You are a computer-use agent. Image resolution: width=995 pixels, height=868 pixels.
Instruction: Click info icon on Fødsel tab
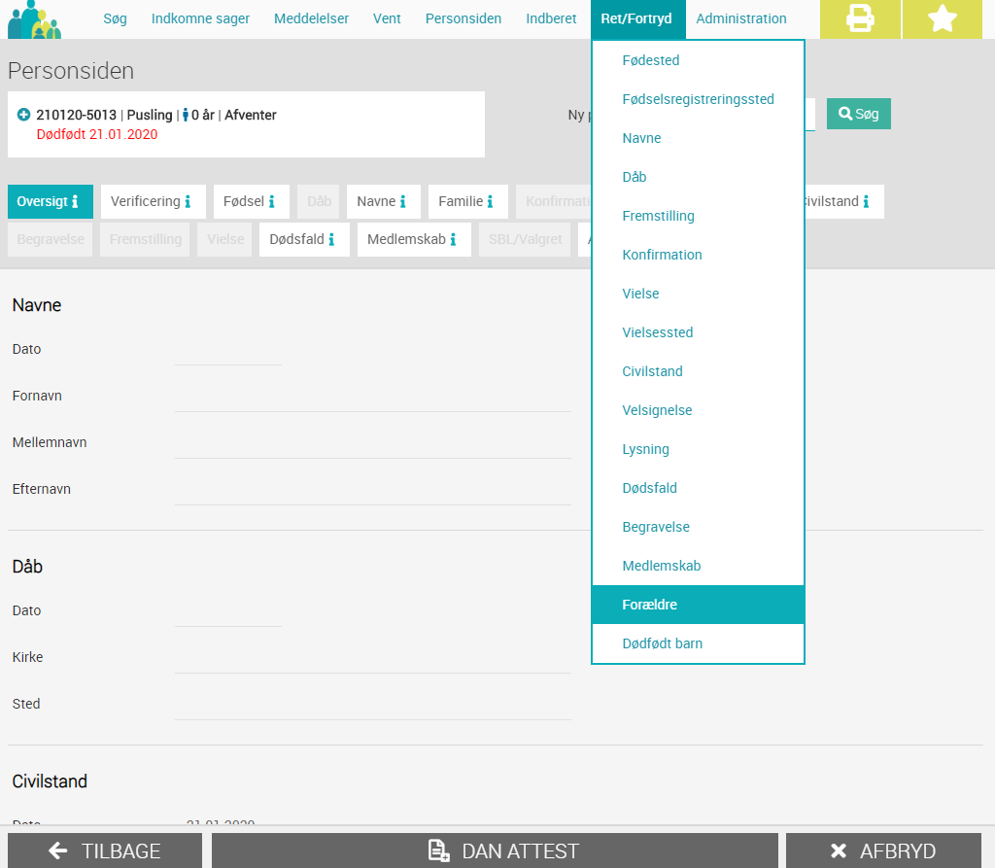(272, 201)
